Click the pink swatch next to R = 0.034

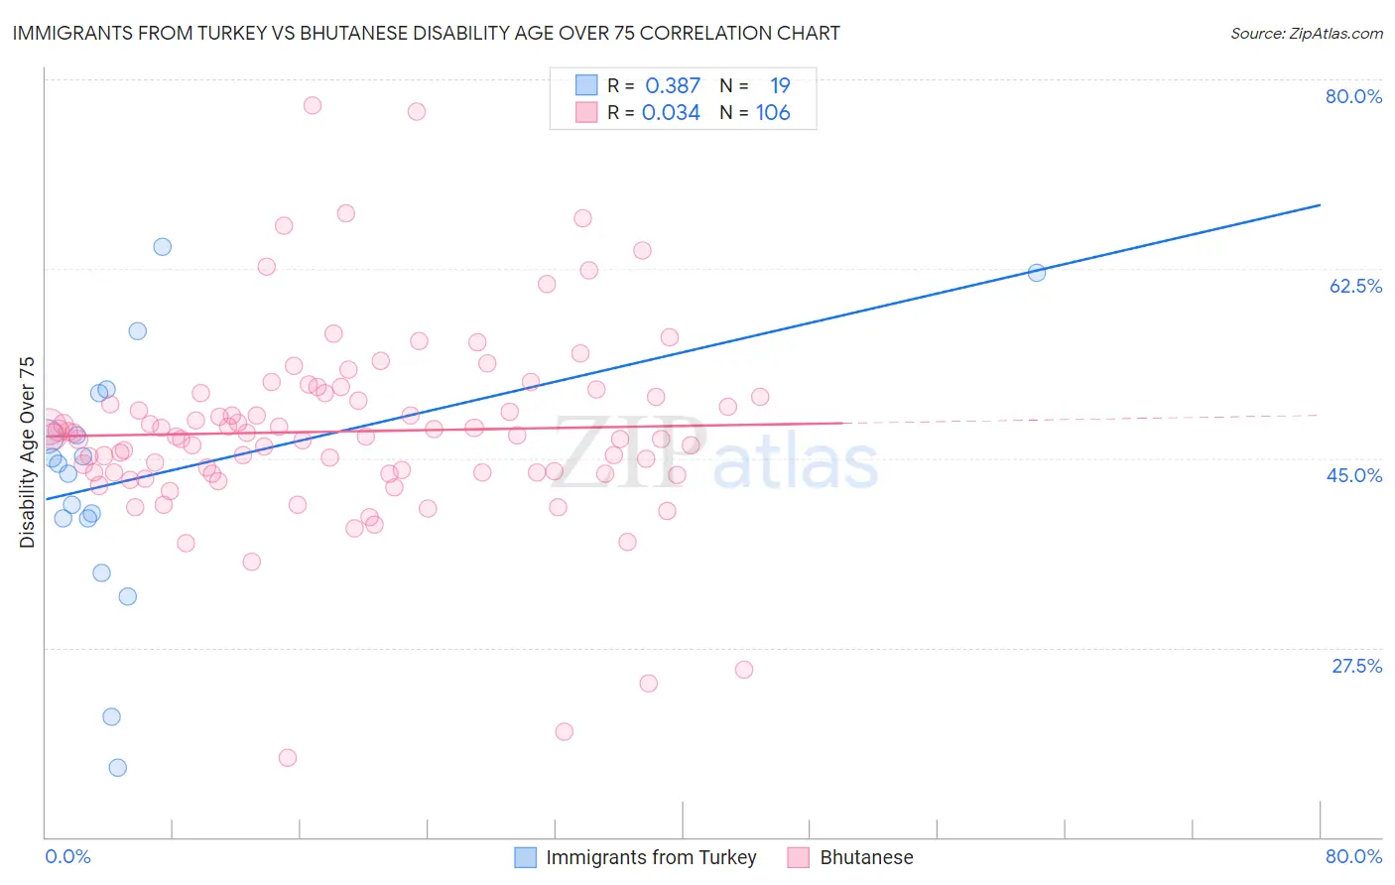586,112
